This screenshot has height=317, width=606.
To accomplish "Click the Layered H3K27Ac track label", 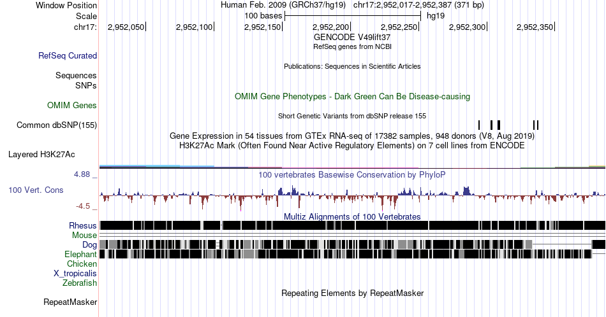I will [x=41, y=154].
